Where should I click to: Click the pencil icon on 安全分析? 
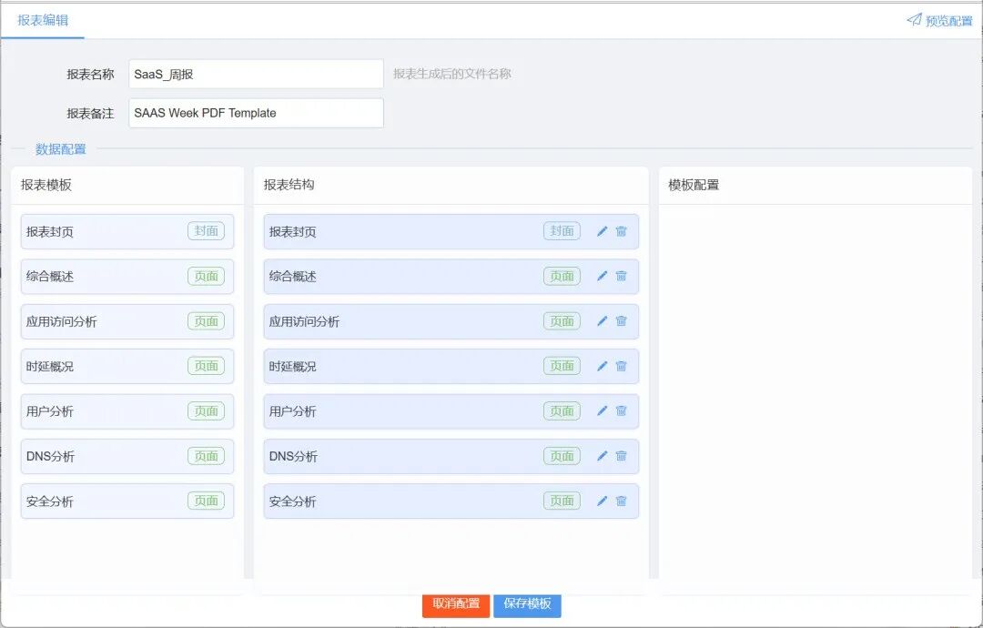(x=602, y=501)
